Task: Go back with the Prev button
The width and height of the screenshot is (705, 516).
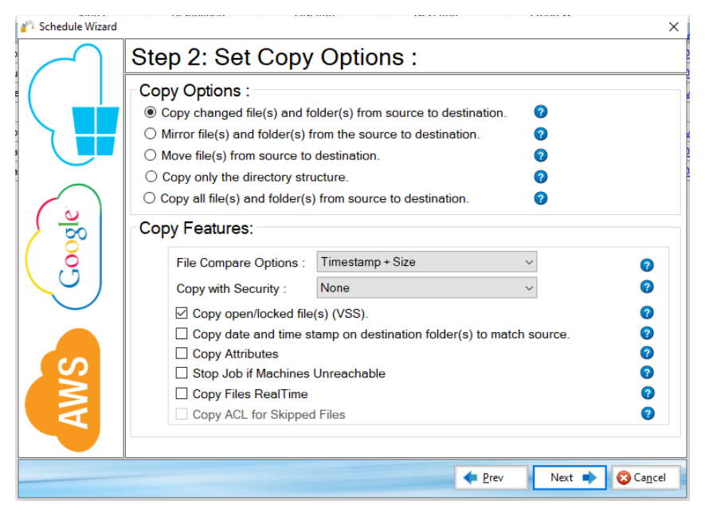Action: pyautogui.click(x=491, y=477)
